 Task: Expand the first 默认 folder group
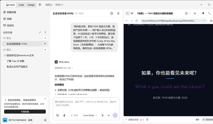point(7,38)
